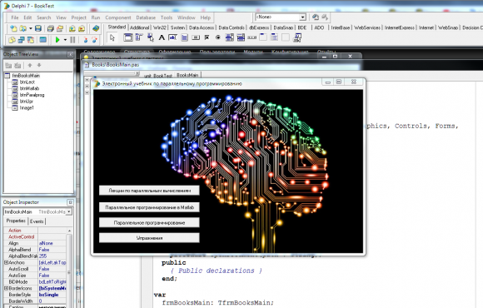The width and height of the screenshot is (483, 308).
Task: Click the green Run arrow in toolbar
Action: [57, 40]
